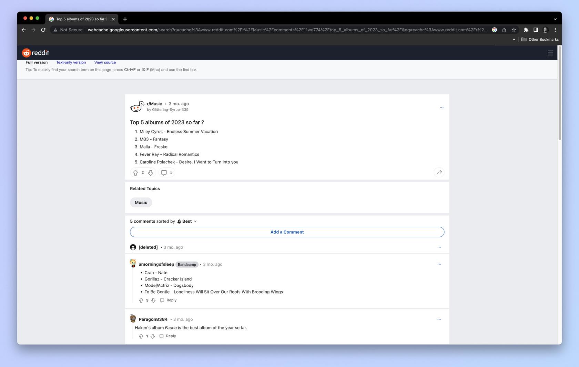Open the Best sort dropdown
The width and height of the screenshot is (579, 367).
click(x=187, y=221)
